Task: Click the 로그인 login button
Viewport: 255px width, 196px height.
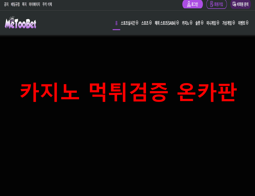Action: pos(193,4)
